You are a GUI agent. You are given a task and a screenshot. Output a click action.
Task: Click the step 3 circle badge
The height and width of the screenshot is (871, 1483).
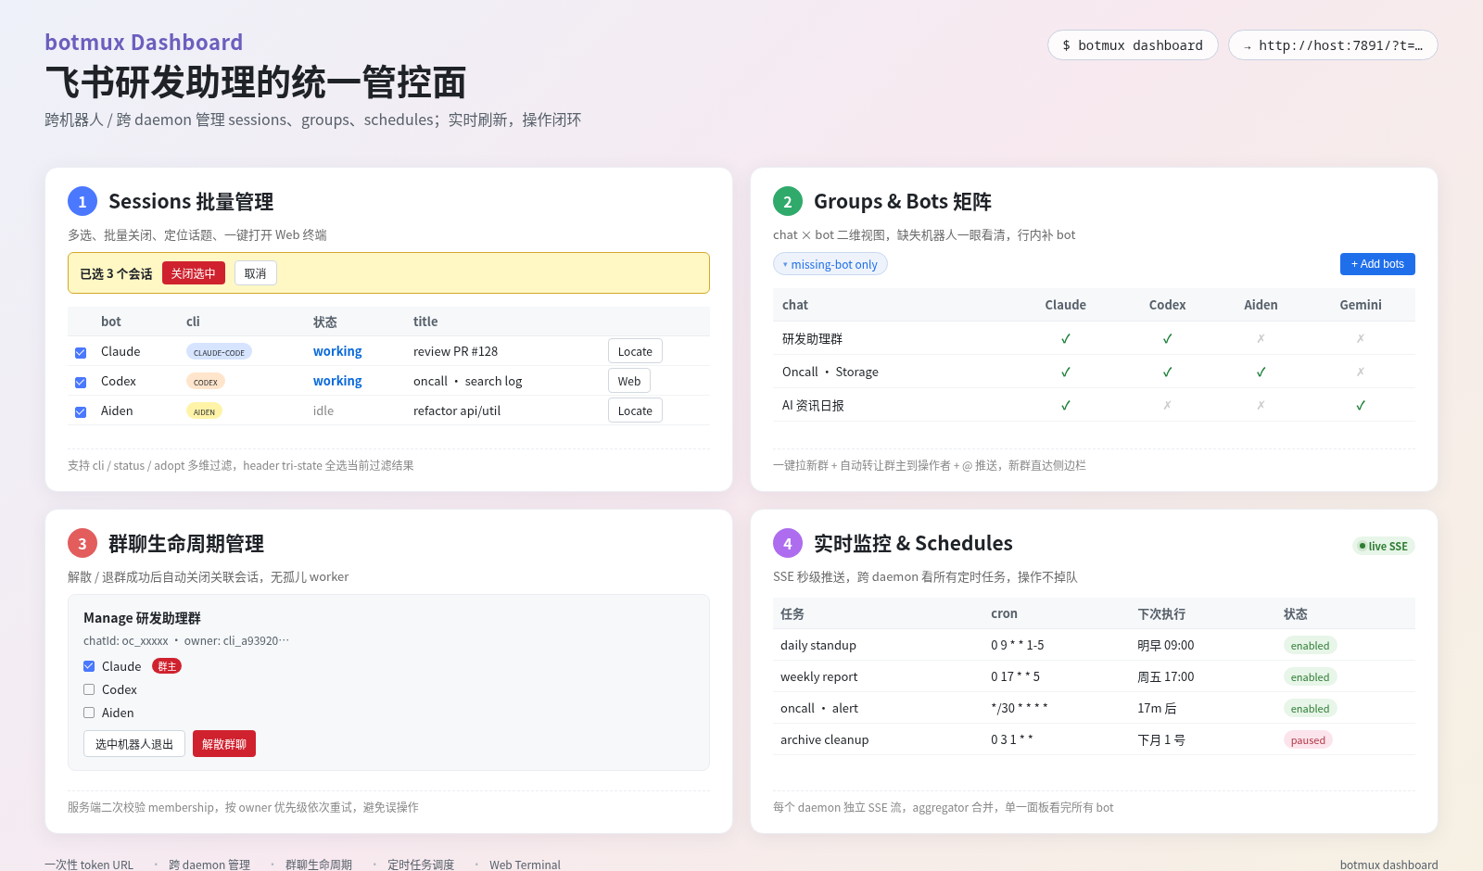[82, 543]
